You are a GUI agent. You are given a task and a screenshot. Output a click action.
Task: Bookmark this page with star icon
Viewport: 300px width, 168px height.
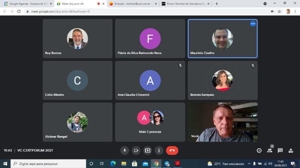point(279,12)
